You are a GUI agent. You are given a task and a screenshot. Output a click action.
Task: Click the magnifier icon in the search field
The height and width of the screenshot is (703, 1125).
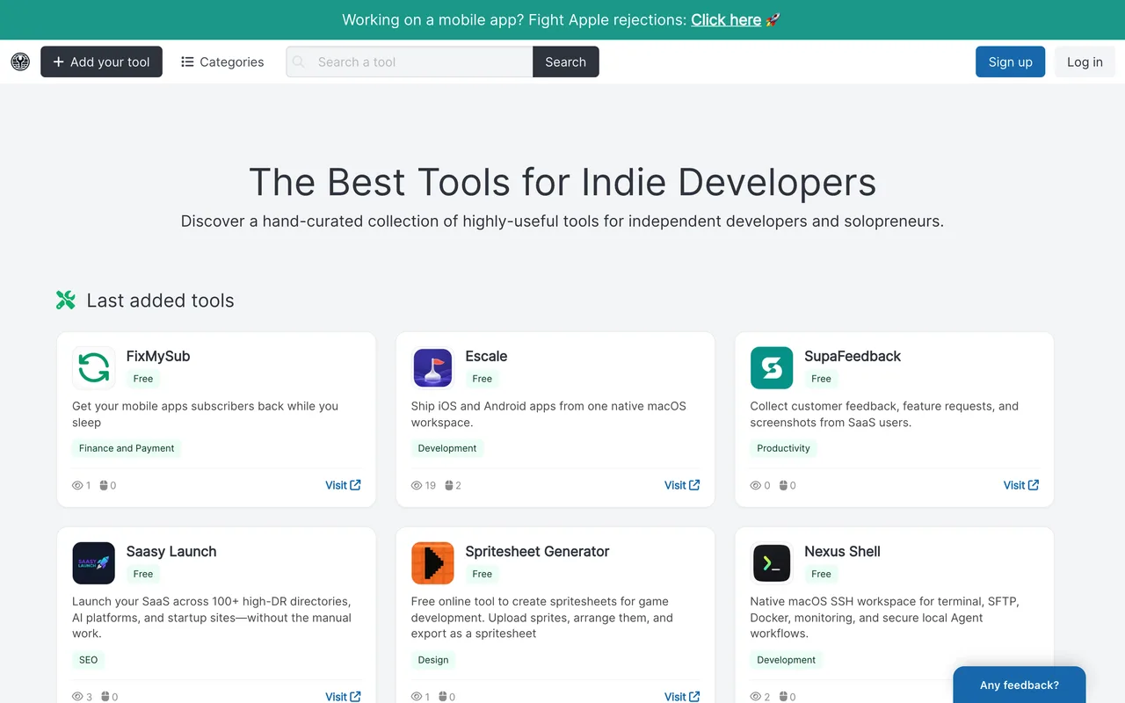tap(299, 62)
